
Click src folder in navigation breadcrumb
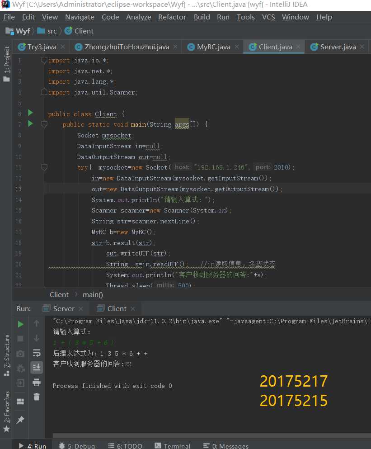[x=47, y=31]
